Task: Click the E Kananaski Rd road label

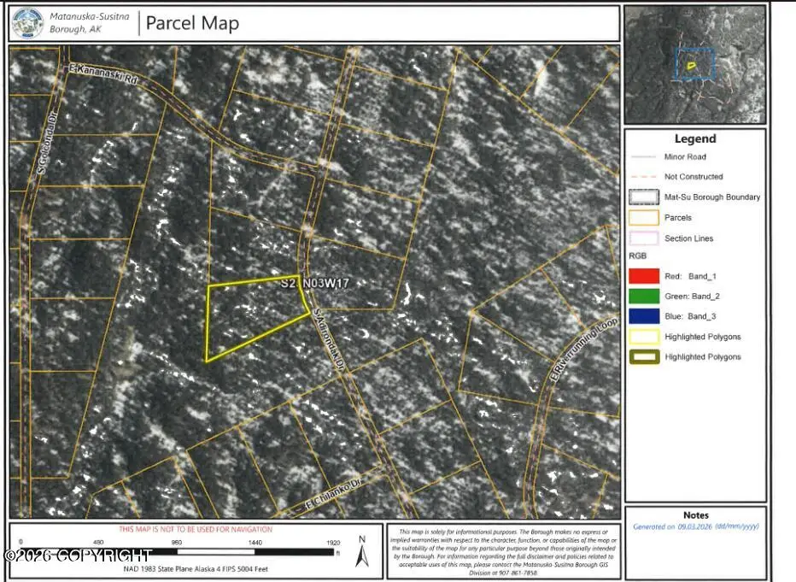Action: [x=102, y=80]
